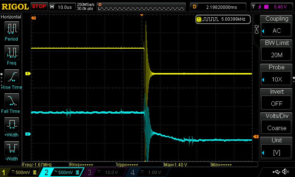The height and width of the screenshot is (177, 295).
Task: Click the D 2.19820000ms delay readout
Action: pos(218,7)
